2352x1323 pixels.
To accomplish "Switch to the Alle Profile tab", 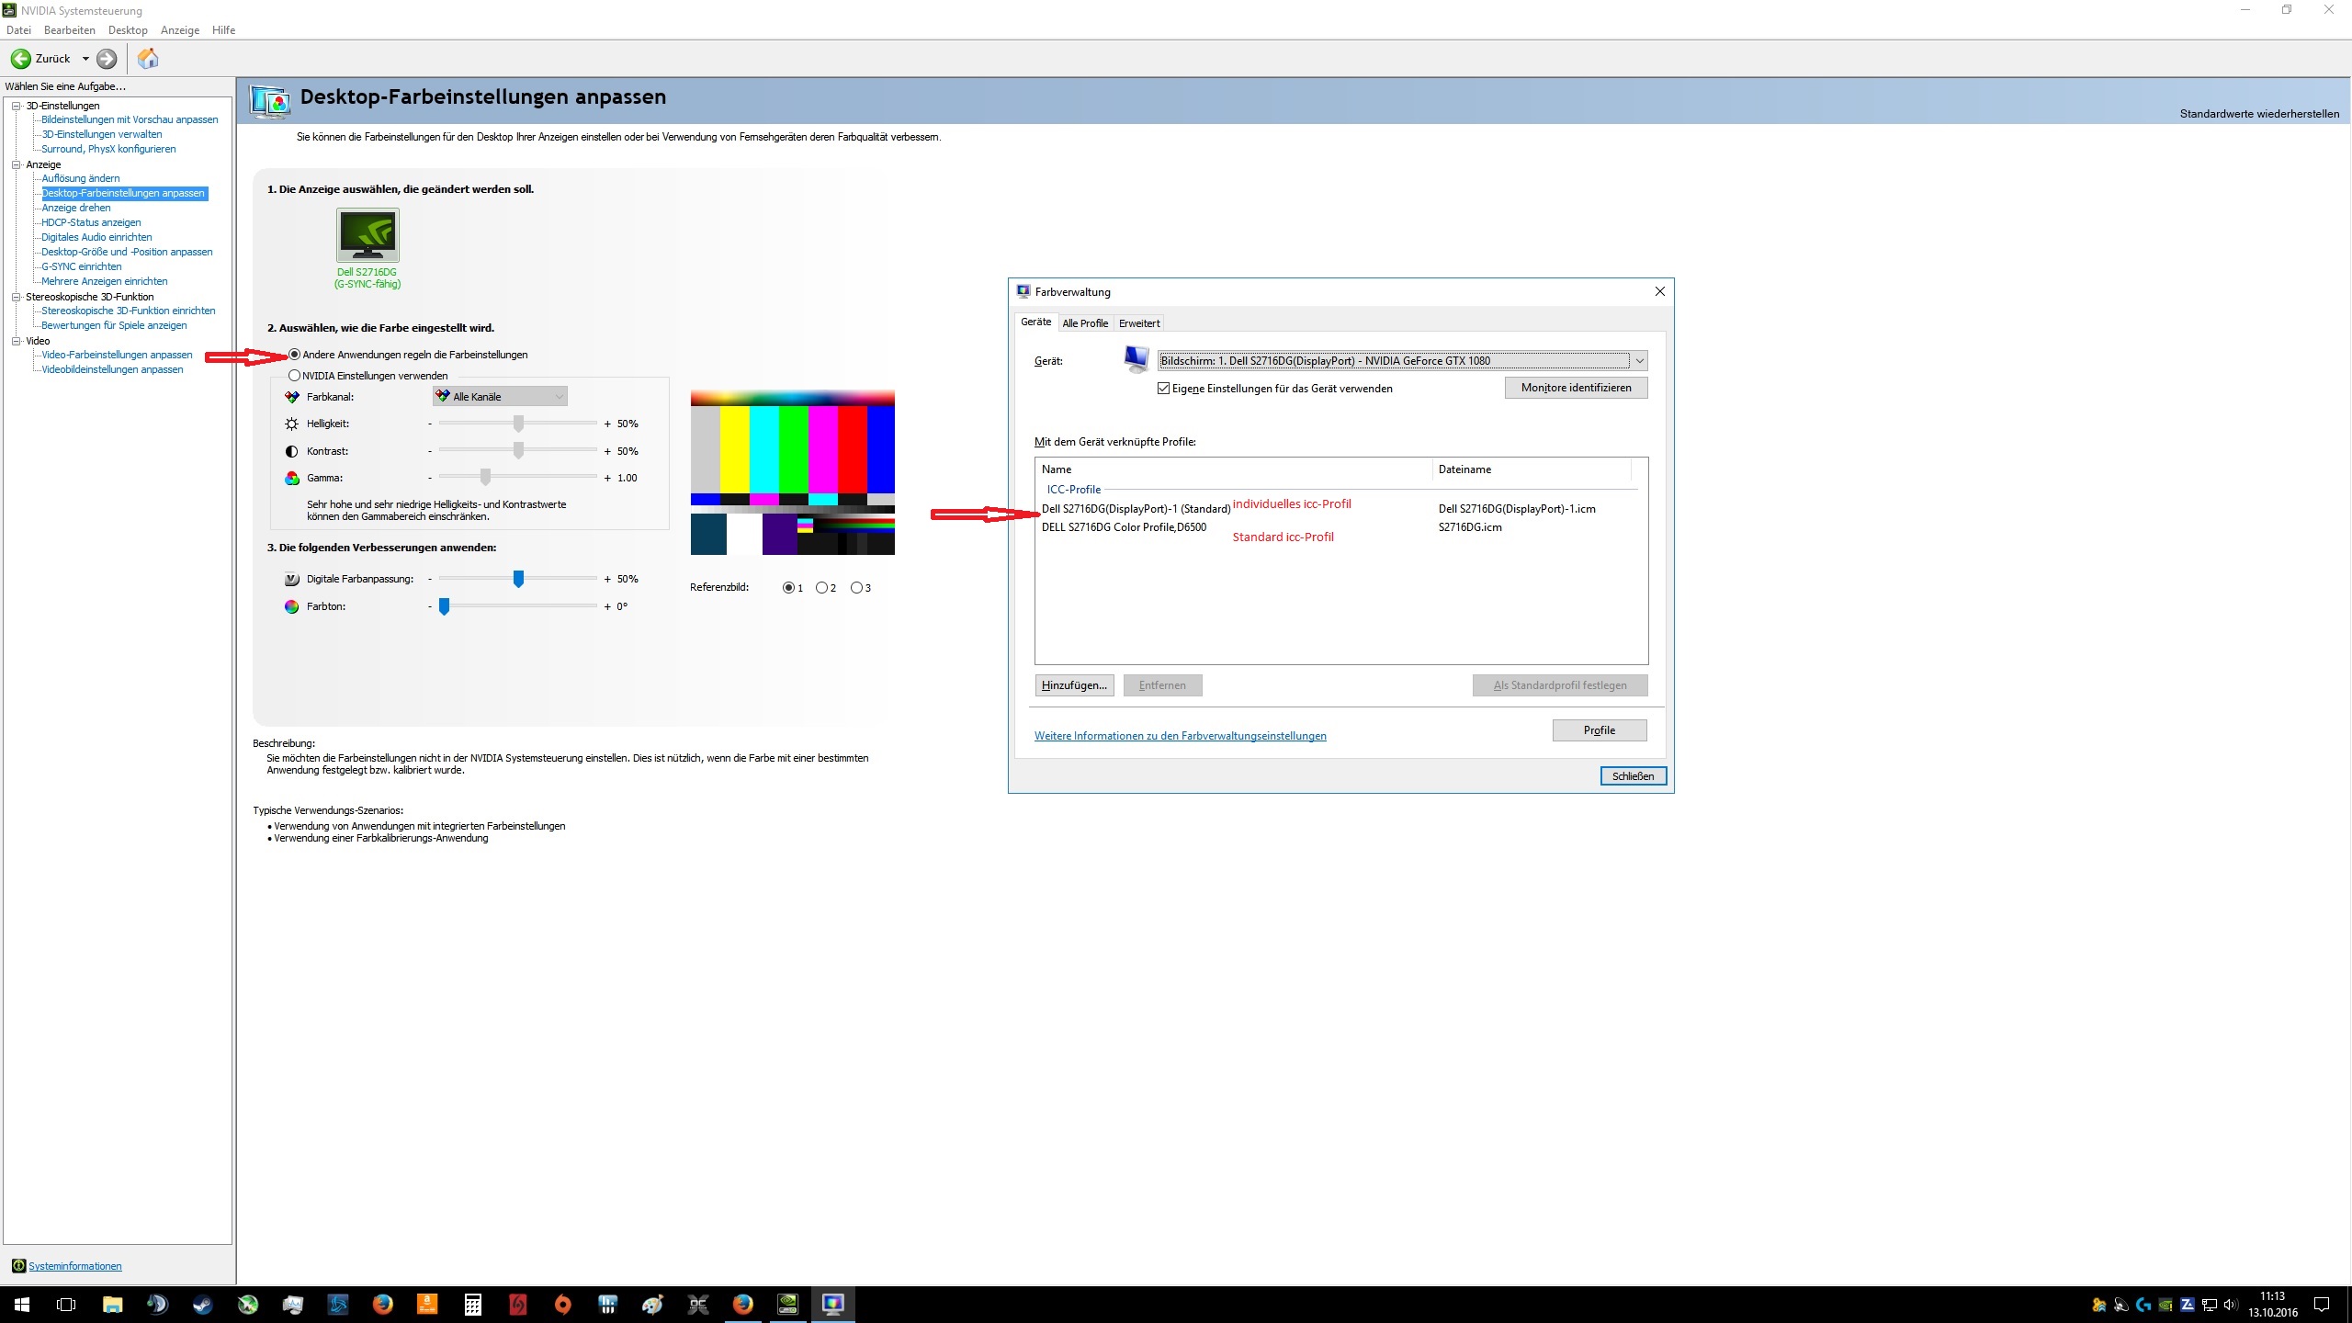I will [x=1084, y=323].
